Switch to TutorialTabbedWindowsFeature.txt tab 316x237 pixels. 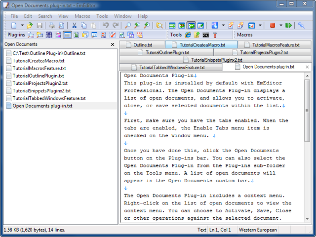click(171, 67)
